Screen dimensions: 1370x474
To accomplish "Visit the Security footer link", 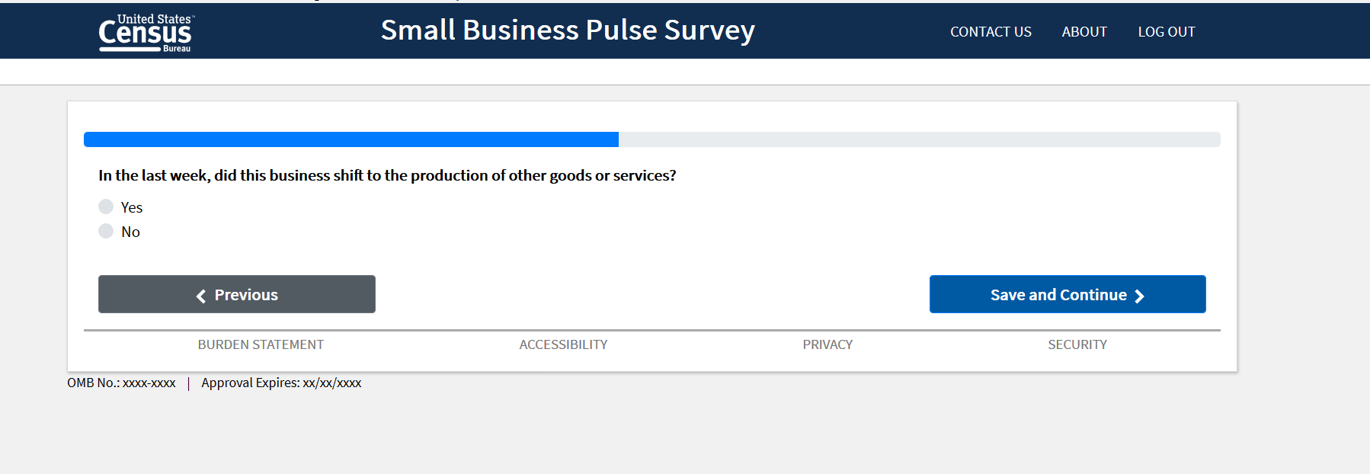I will click(1077, 344).
